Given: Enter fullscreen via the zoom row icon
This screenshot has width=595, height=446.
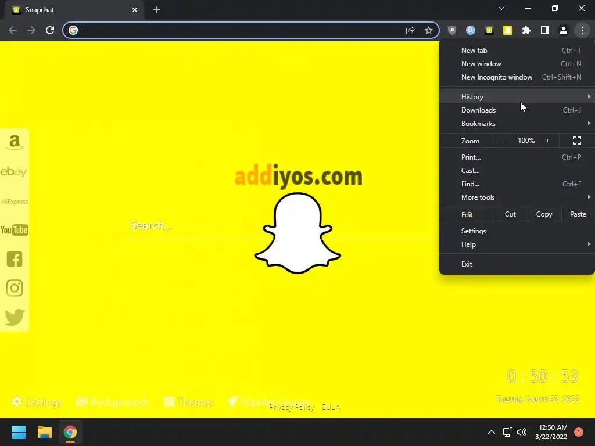Looking at the screenshot, I should (577, 141).
